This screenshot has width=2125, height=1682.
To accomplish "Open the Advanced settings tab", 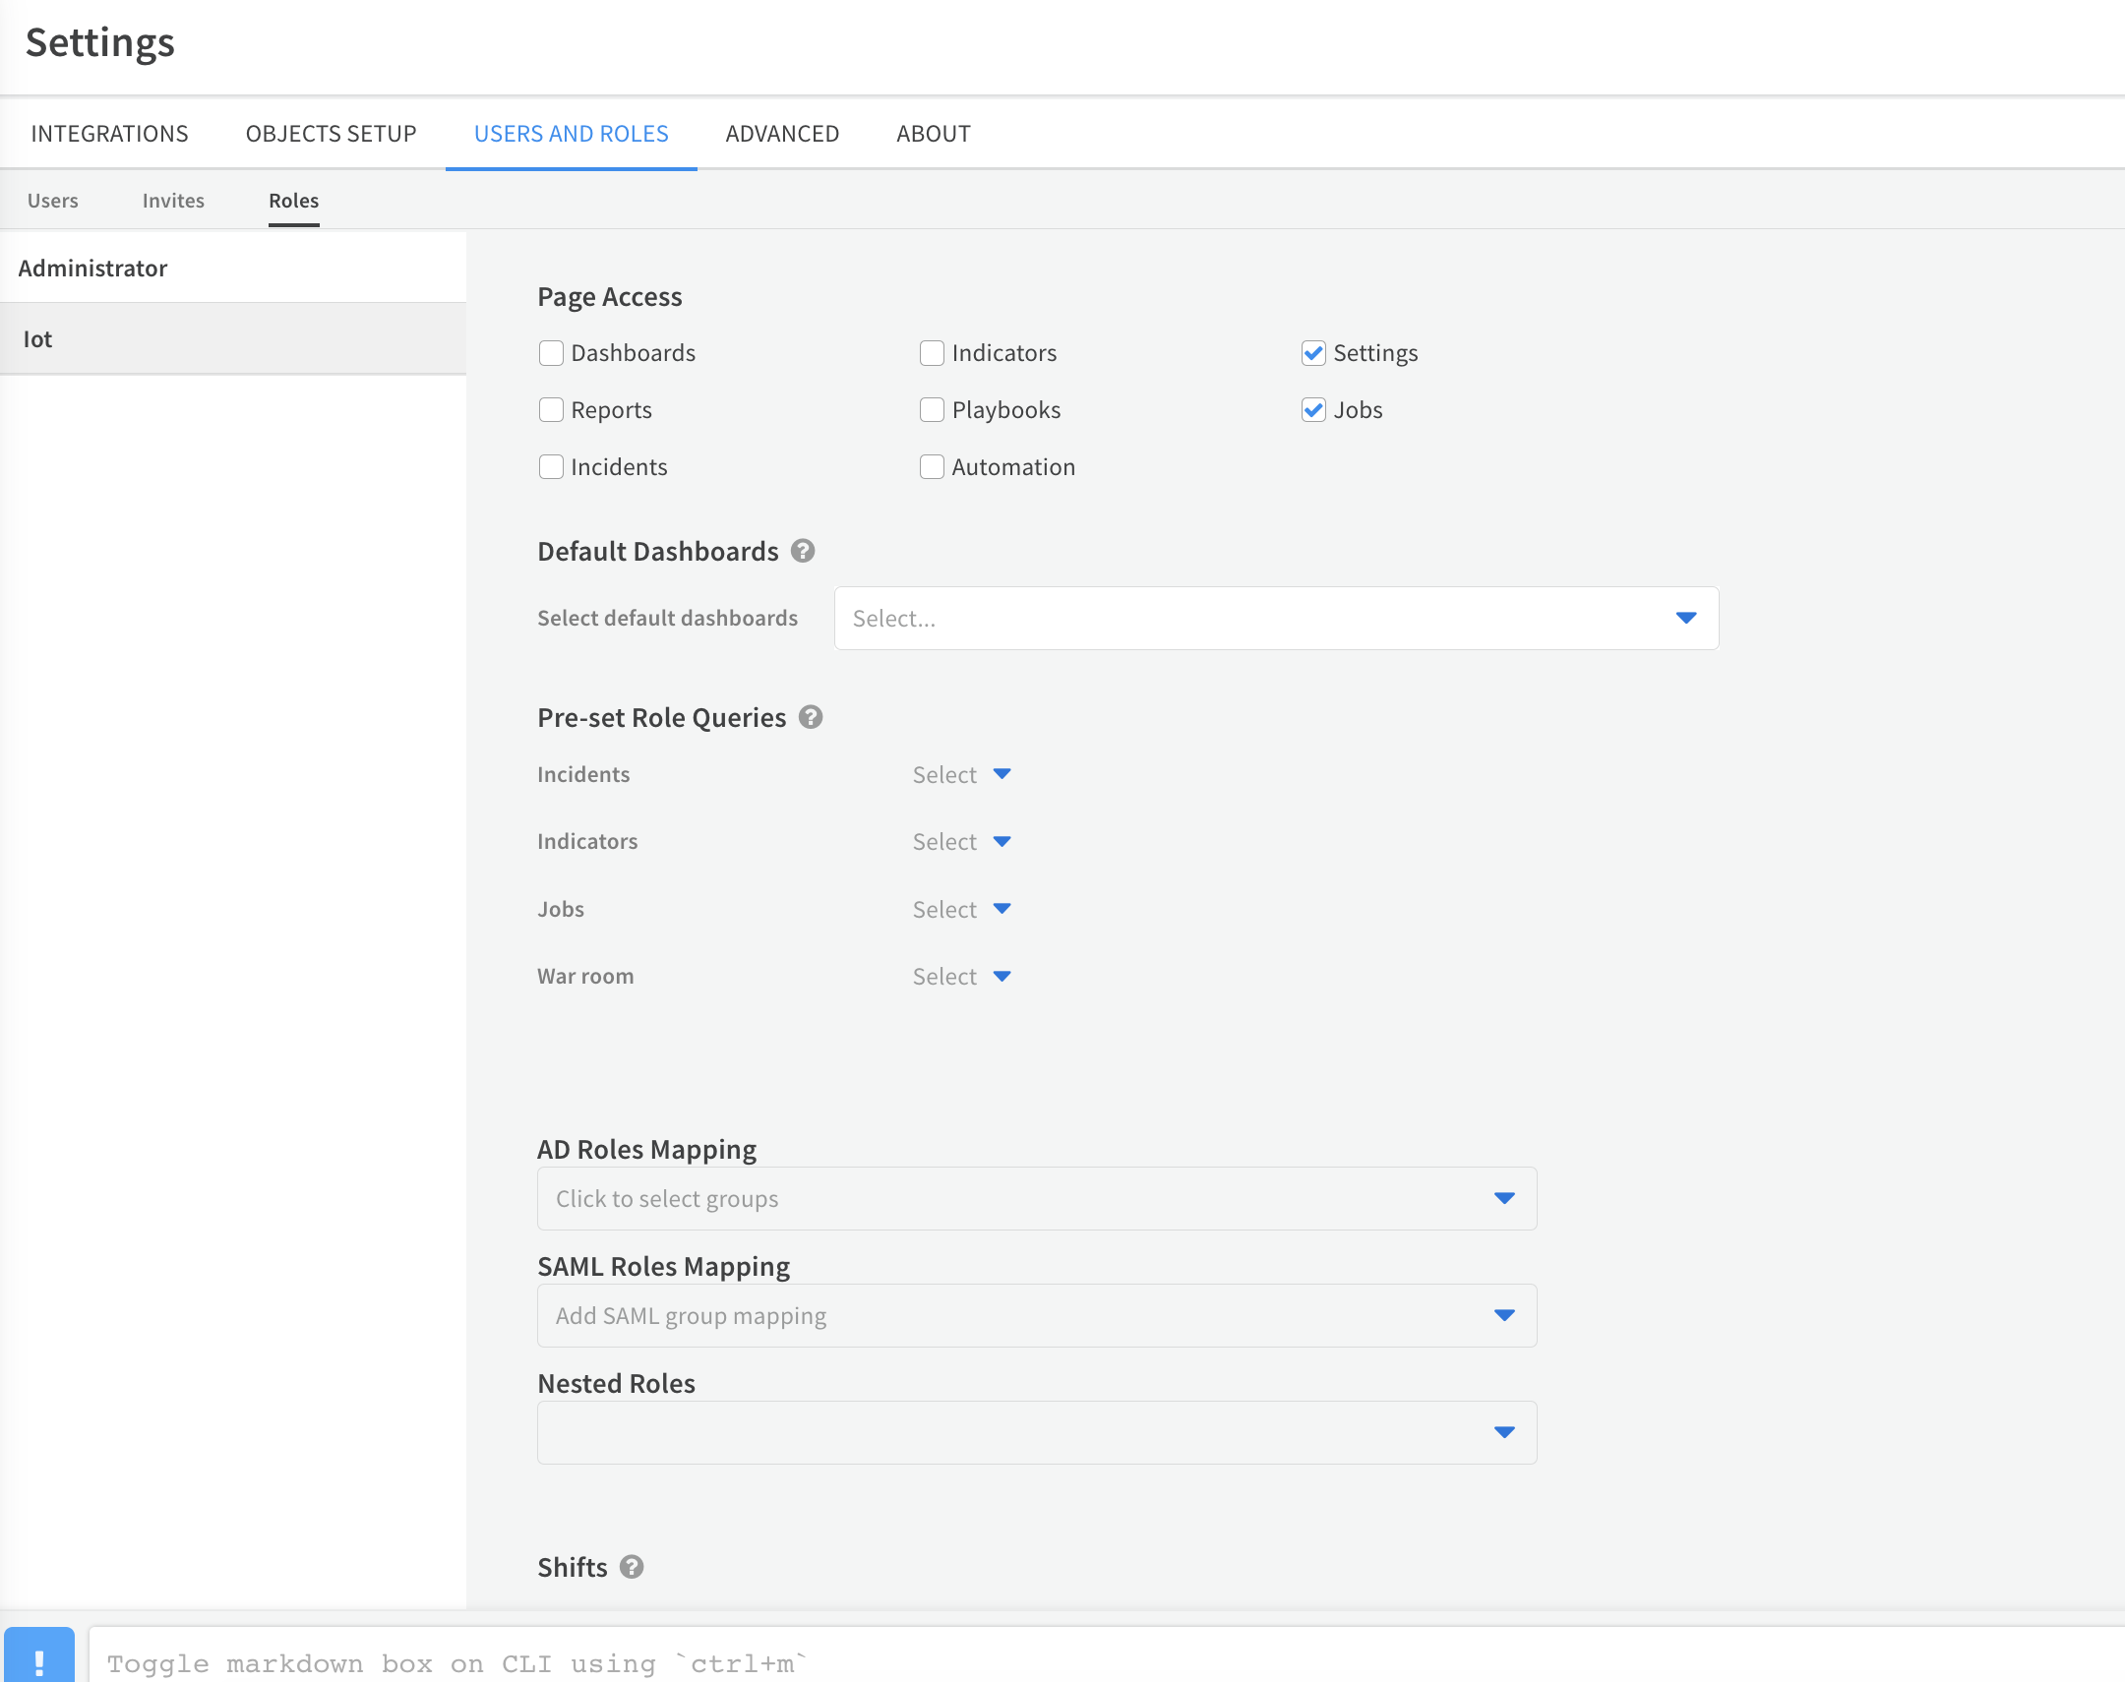I will (782, 134).
